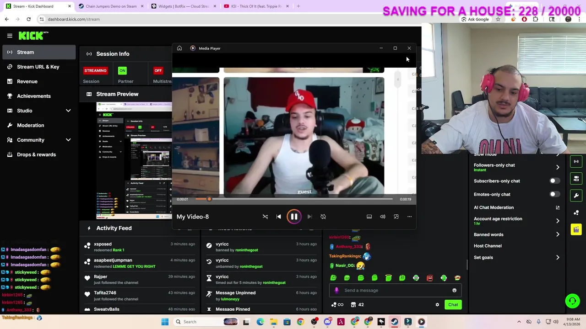This screenshot has height=329, width=586.
Task: Click the browser address bar
Action: [x=247, y=19]
